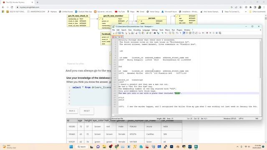Close the new 1.txt tab

tap(121, 37)
